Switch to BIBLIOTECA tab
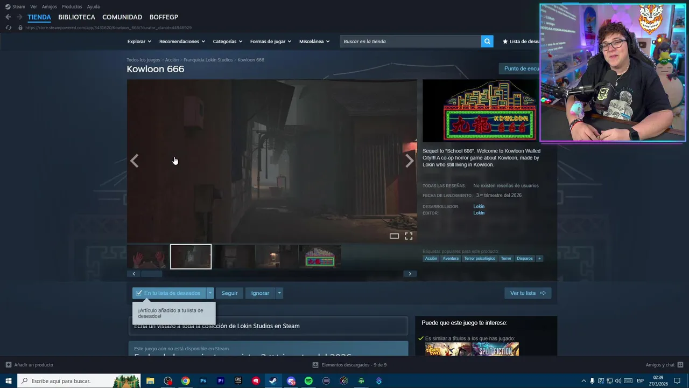 76,17
